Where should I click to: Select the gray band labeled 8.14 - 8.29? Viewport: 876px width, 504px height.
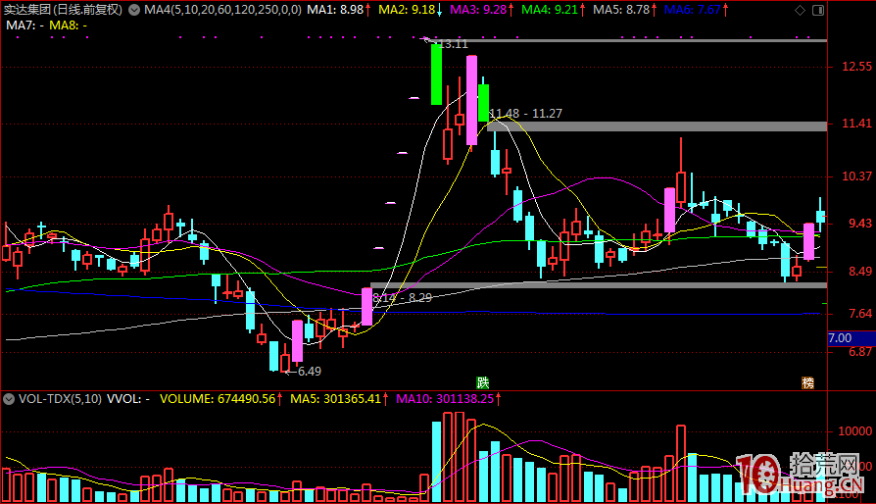tap(599, 285)
